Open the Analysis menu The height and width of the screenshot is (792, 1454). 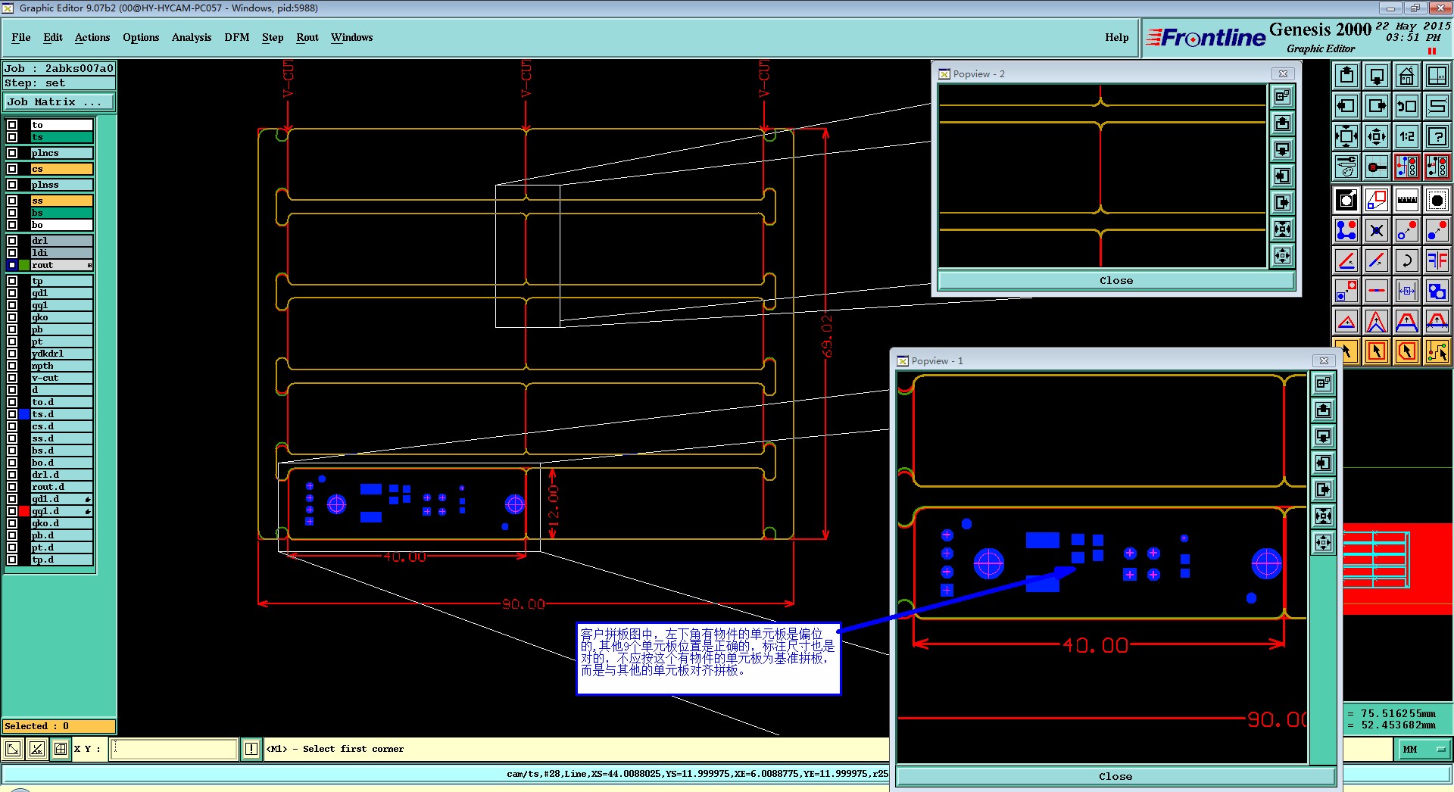point(192,37)
